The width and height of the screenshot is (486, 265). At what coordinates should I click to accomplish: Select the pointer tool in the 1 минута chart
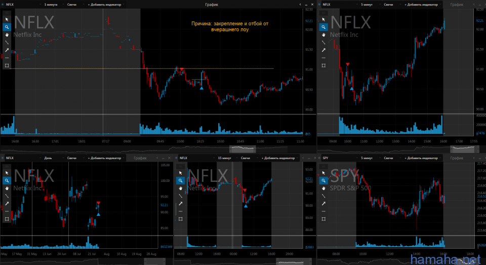[7, 19]
